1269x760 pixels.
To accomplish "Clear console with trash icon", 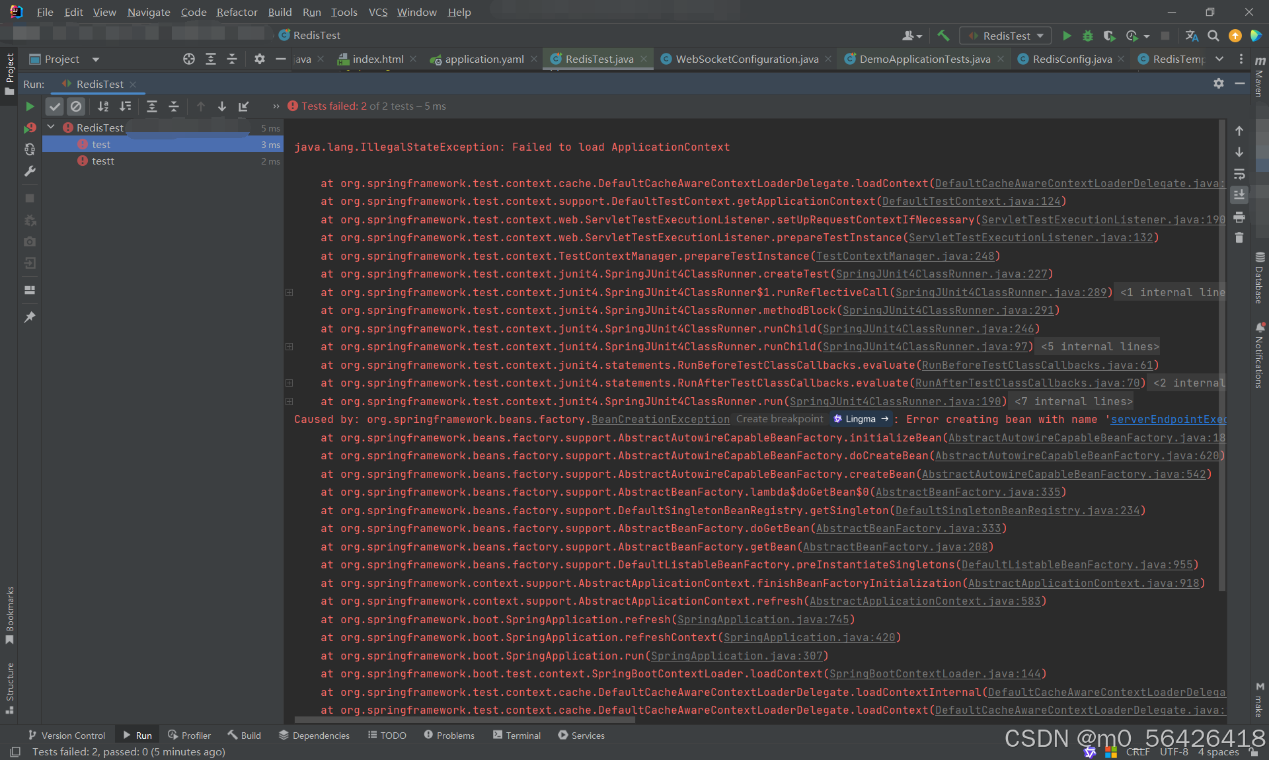I will (1239, 238).
